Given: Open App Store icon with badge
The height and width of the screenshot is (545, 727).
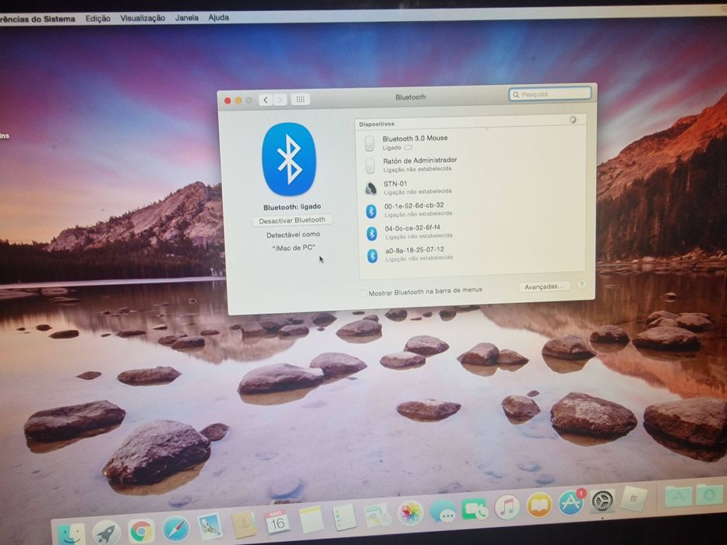Looking at the screenshot, I should click(x=571, y=502).
